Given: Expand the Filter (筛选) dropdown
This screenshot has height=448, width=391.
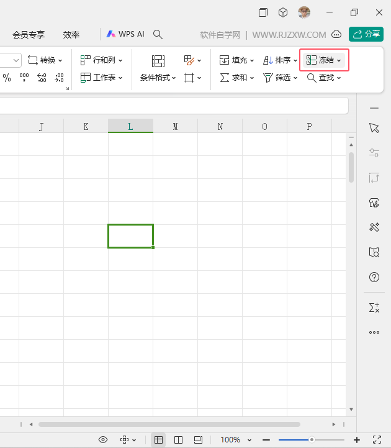Looking at the screenshot, I should pos(280,78).
